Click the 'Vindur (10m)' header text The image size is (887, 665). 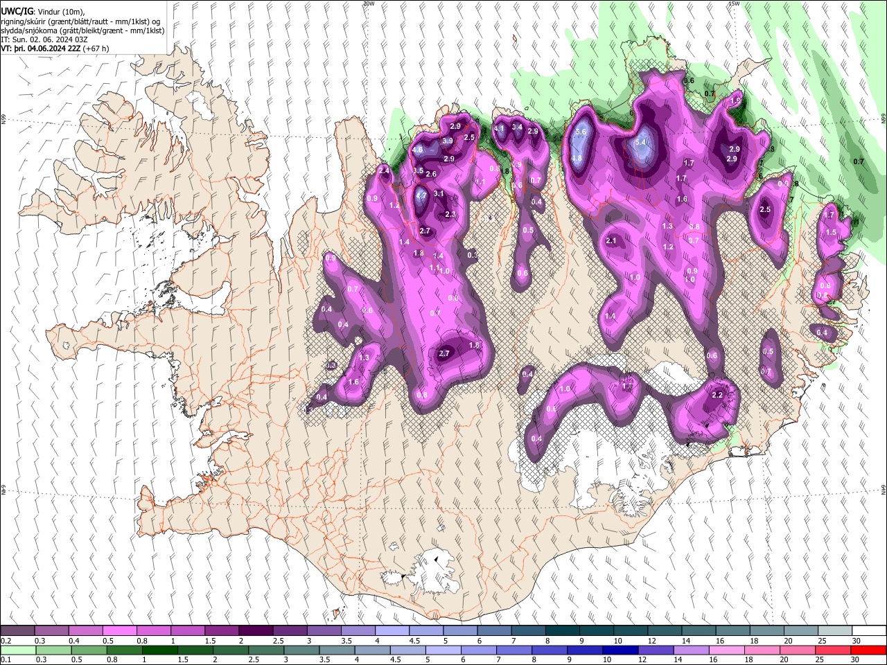click(60, 12)
